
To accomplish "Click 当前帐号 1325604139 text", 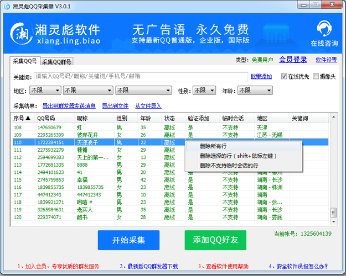I will (303, 233).
